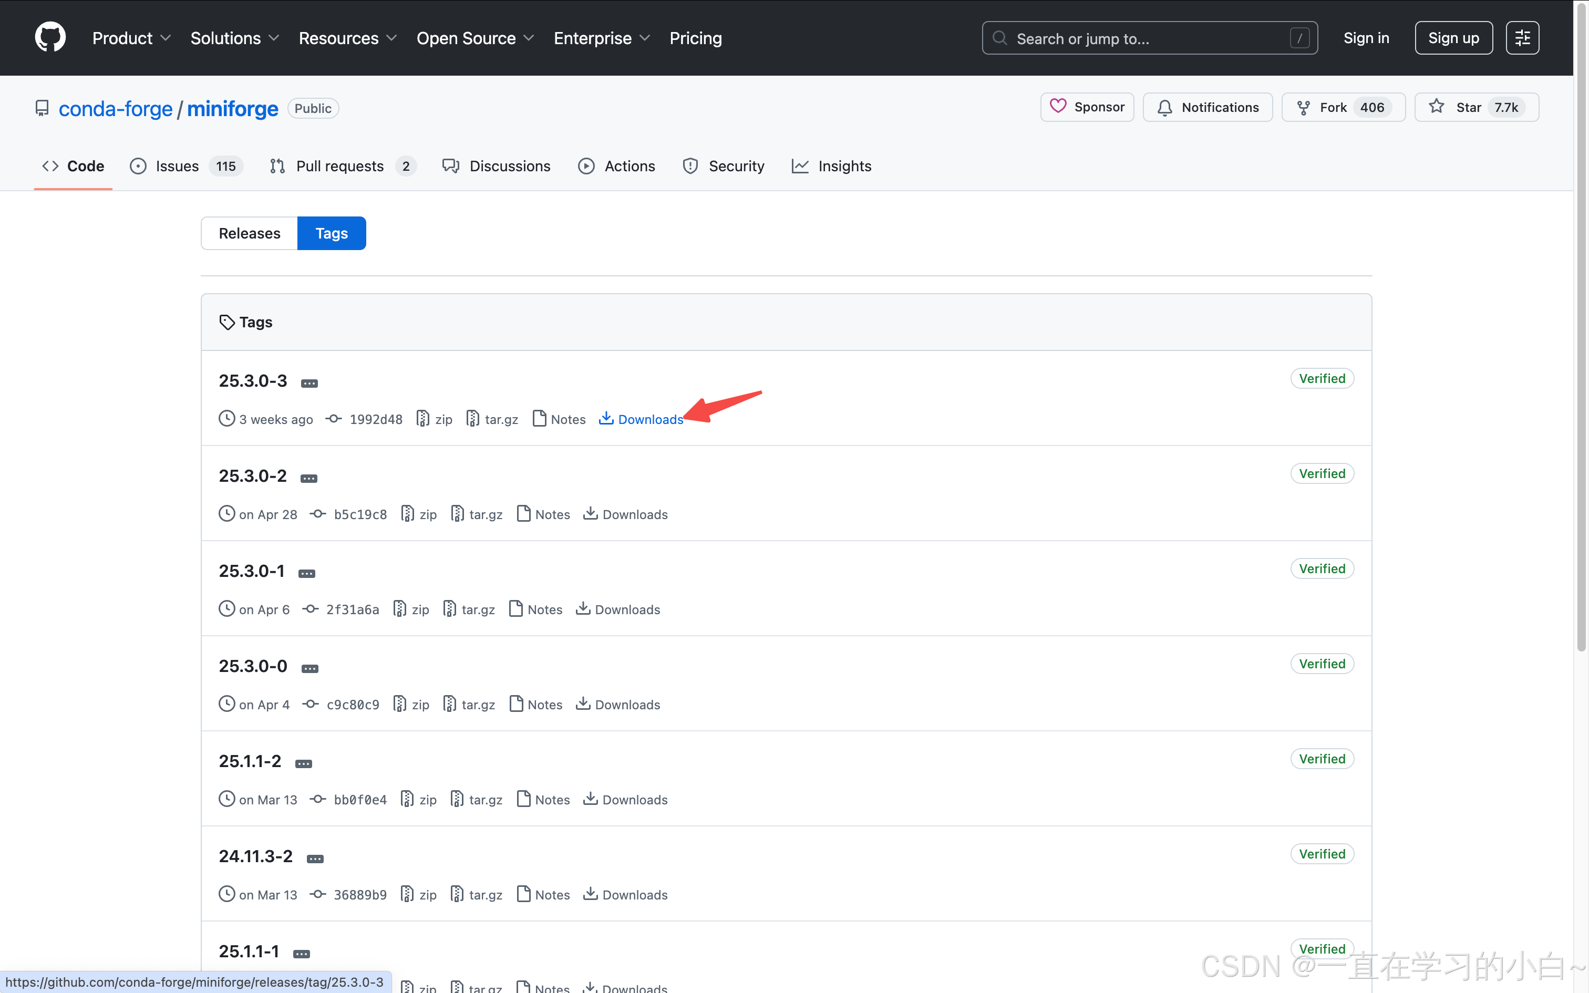The width and height of the screenshot is (1589, 993).
Task: Open the Issues tab
Action: coord(176,166)
